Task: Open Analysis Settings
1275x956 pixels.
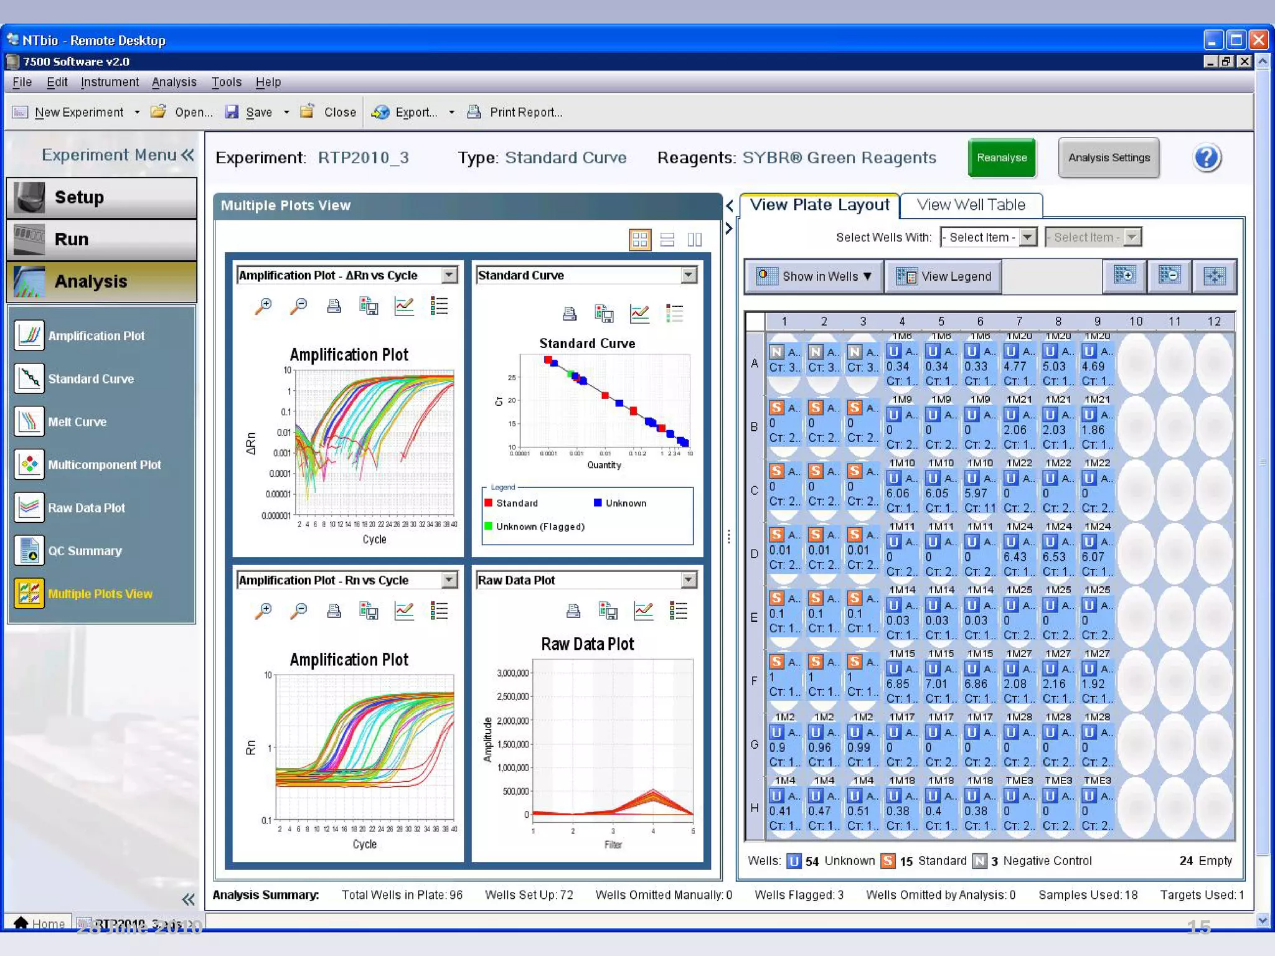Action: 1109,157
